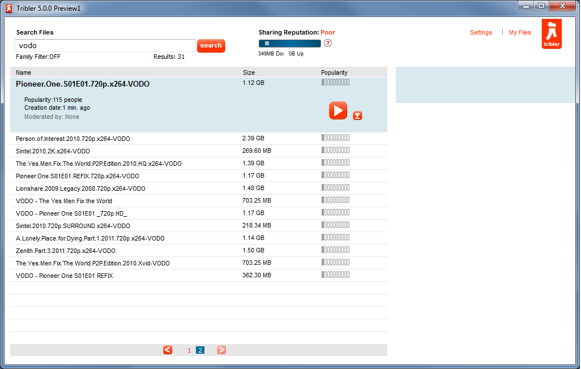581x369 pixels.
Task: Sort results by Popularity column
Action: 334,72
